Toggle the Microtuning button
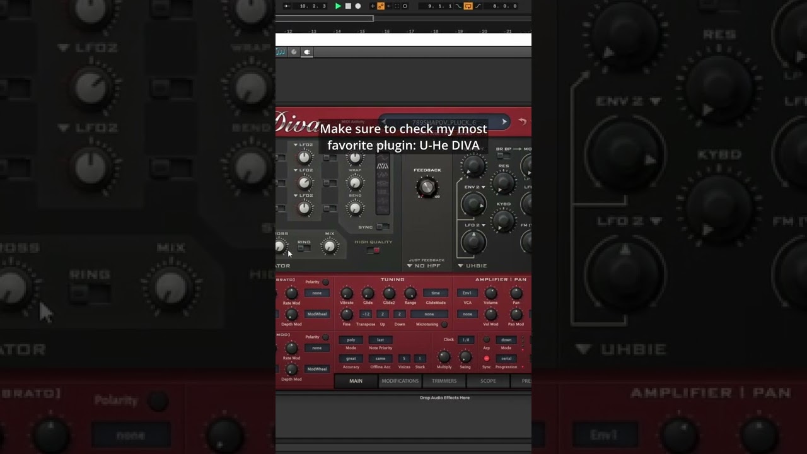Viewport: 807px width, 454px height. [444, 324]
